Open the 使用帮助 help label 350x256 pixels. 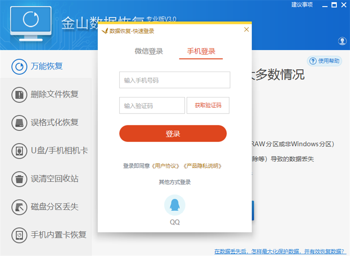pyautogui.click(x=329, y=61)
